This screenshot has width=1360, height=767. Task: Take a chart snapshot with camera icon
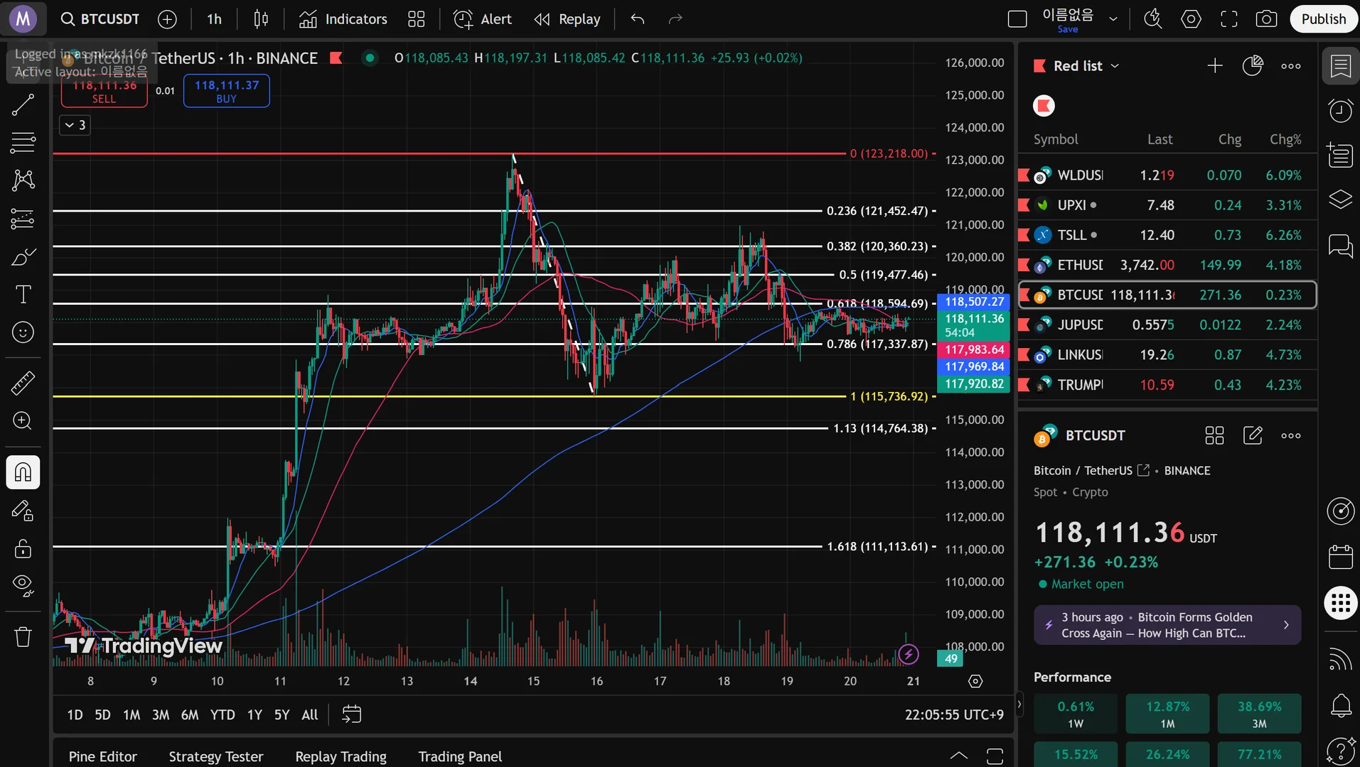pyautogui.click(x=1266, y=19)
